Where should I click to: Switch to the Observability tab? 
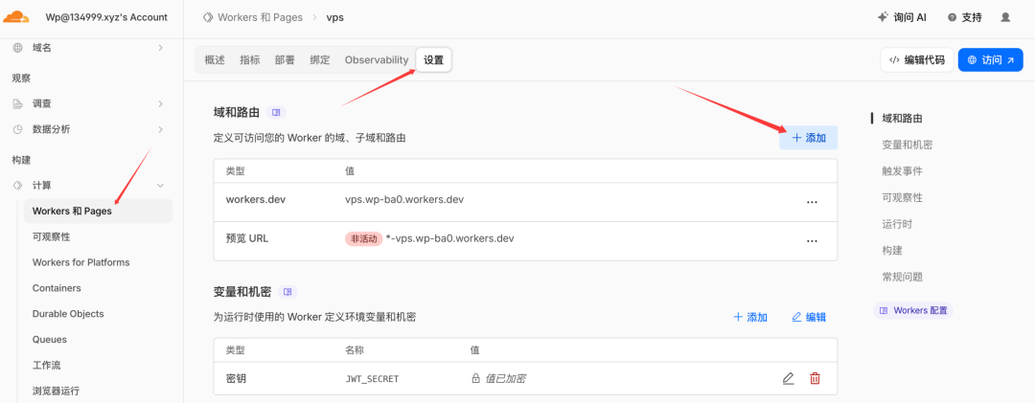[x=377, y=60]
